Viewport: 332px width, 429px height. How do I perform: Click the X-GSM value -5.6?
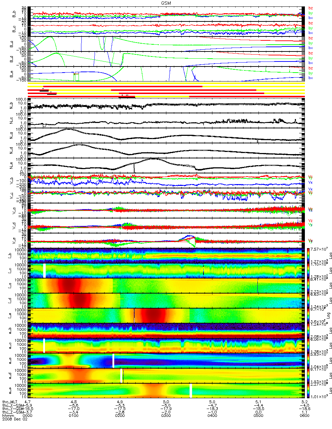point(74,405)
